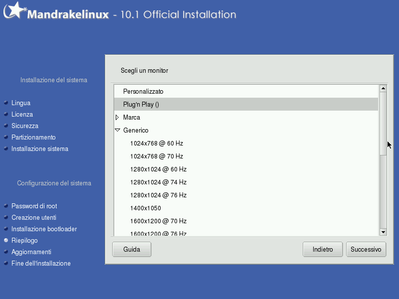Click the bullet icon beside Aggiornamenti
Screen dimensions: 399x299
[6, 252]
